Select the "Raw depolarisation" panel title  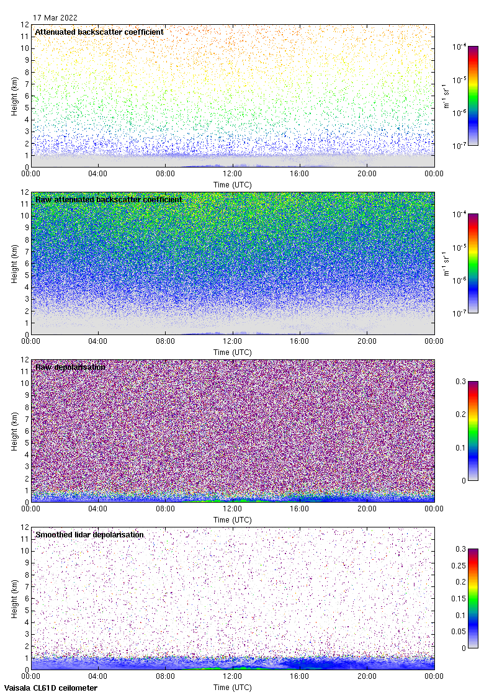(70, 367)
